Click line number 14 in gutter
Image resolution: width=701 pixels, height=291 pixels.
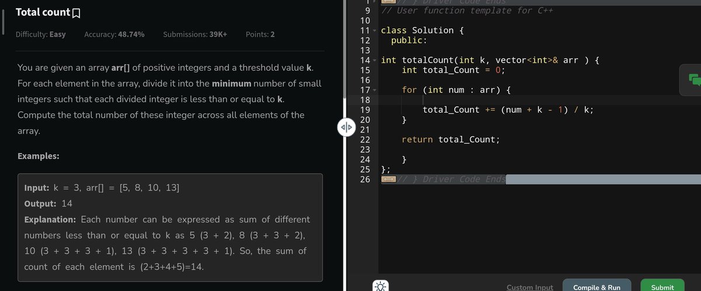(x=365, y=60)
